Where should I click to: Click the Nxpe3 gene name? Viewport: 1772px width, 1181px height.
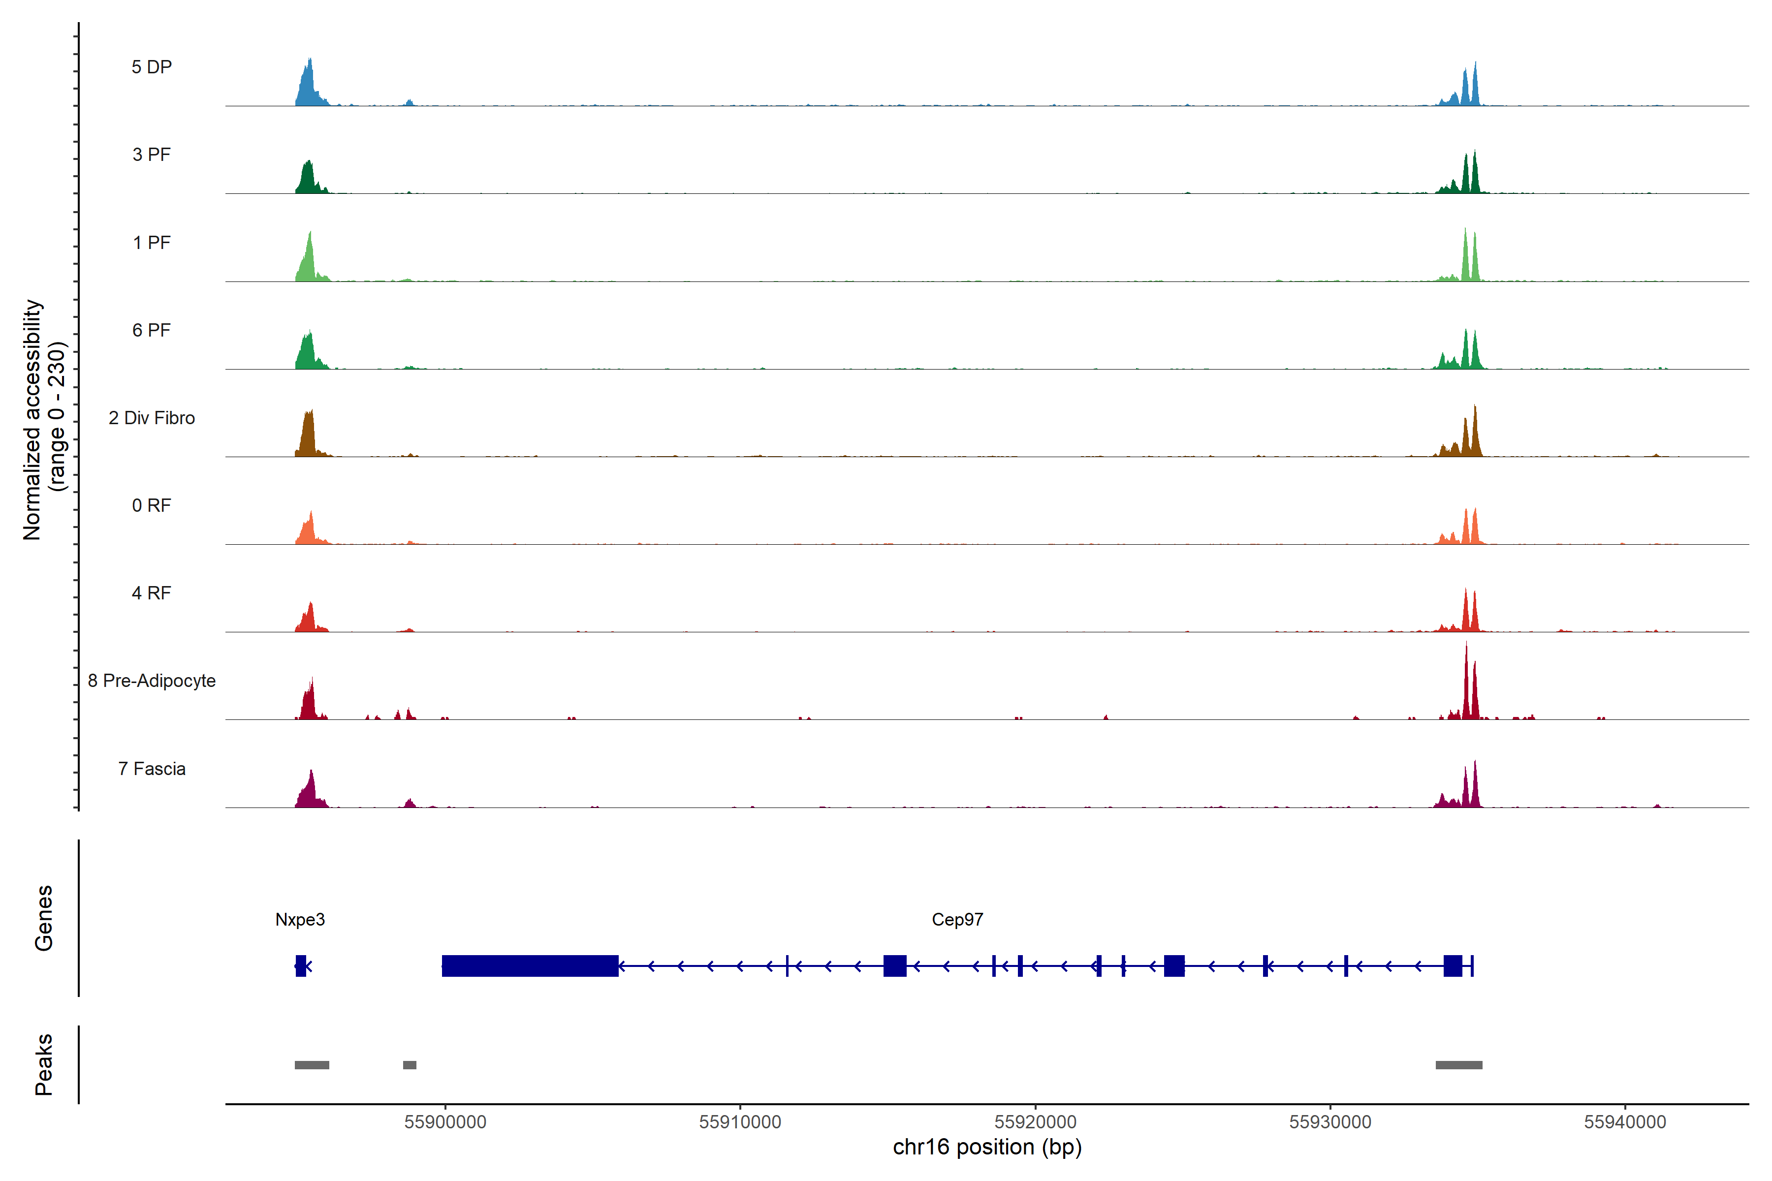[300, 920]
